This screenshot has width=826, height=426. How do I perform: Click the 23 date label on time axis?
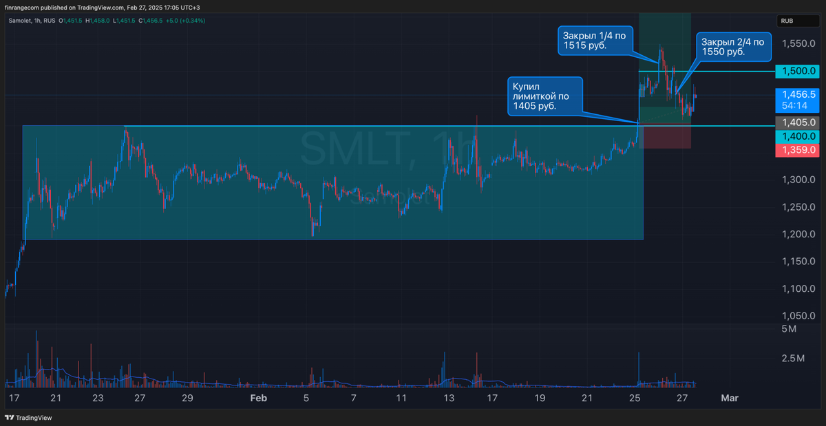(x=98, y=398)
